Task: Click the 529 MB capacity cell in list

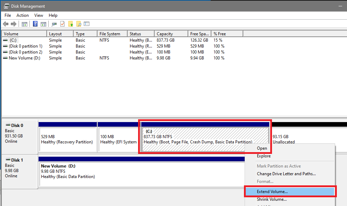Action: point(163,46)
